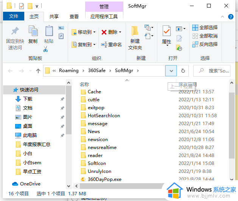Click the Forward navigation arrow

coord(22,71)
